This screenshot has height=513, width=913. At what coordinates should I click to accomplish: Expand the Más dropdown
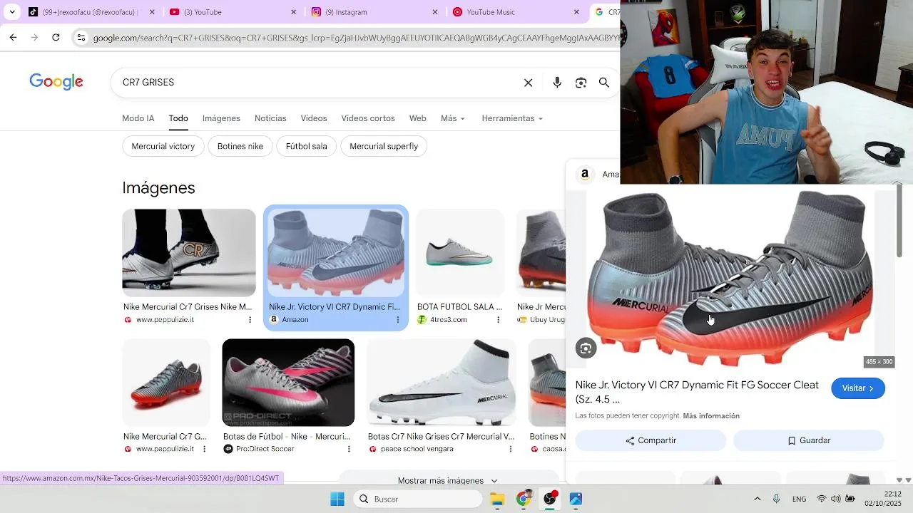pos(453,118)
